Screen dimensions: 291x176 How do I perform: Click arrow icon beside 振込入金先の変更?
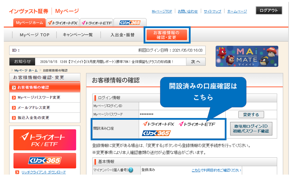pos(14,118)
